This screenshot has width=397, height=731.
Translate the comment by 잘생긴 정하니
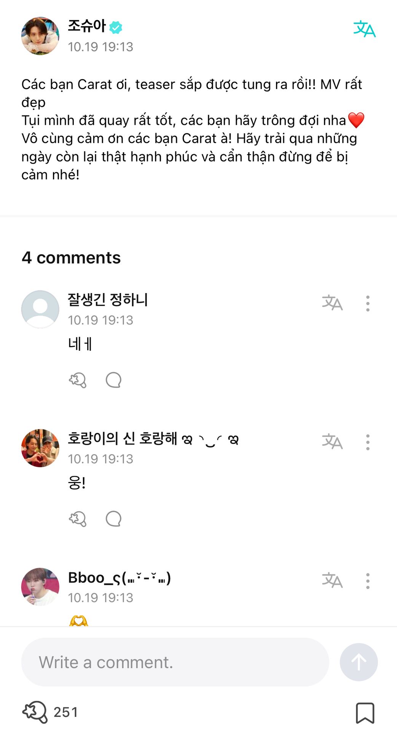[332, 303]
